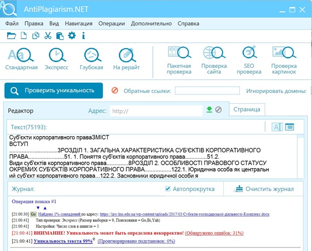The width and height of the screenshot is (312, 251).
Task: Click the Go badge in the journal
Action: (34, 214)
